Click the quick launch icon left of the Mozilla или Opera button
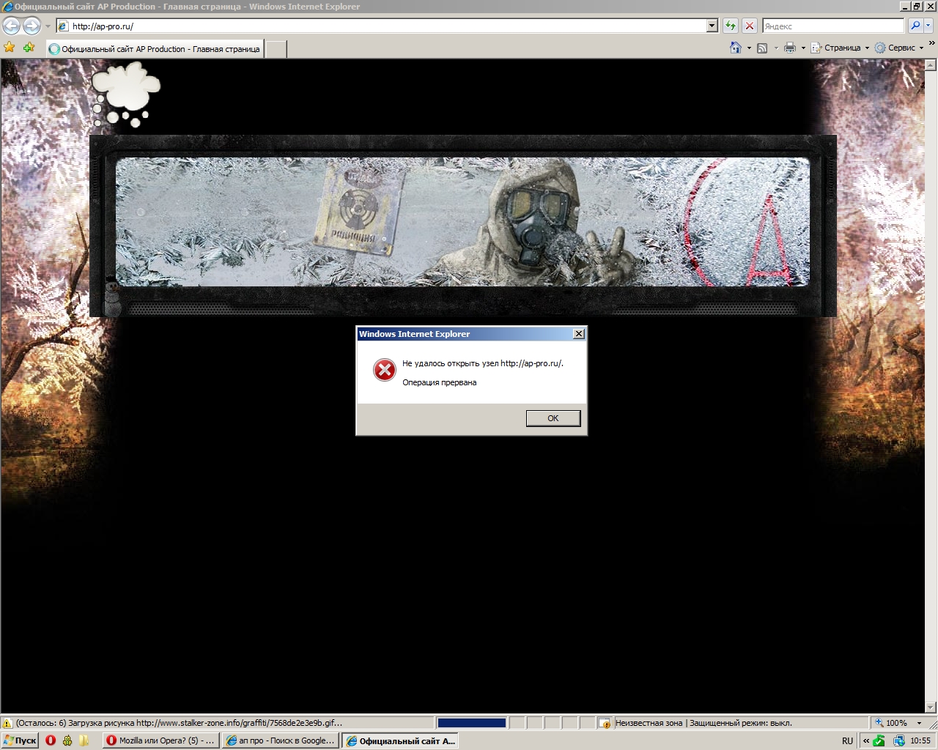The image size is (938, 750). click(84, 740)
